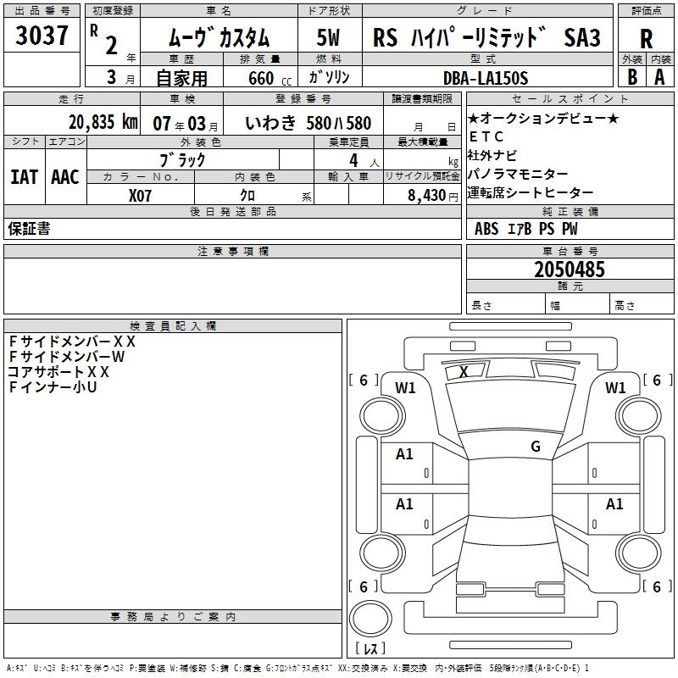Click the 保証書 entry

click(x=29, y=229)
